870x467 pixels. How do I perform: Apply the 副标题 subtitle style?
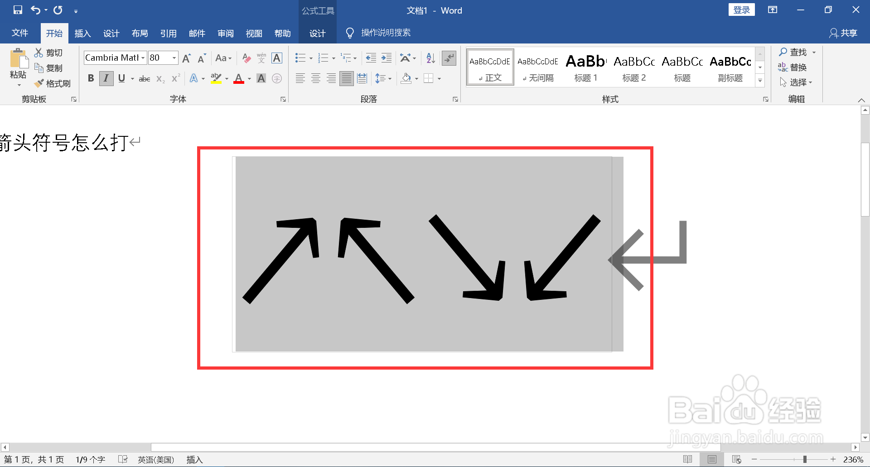(x=730, y=67)
